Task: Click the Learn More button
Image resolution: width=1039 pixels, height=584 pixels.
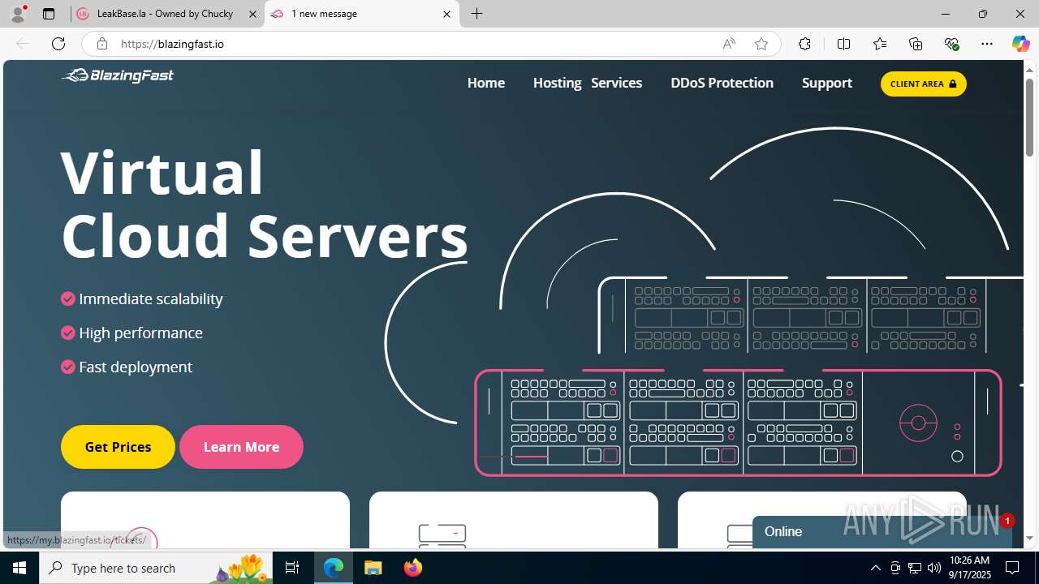Action: pyautogui.click(x=241, y=447)
